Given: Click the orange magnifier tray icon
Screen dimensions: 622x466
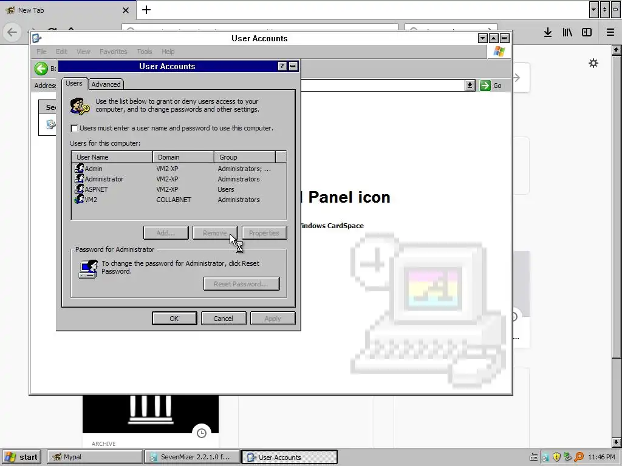Looking at the screenshot, I should coord(579,458).
